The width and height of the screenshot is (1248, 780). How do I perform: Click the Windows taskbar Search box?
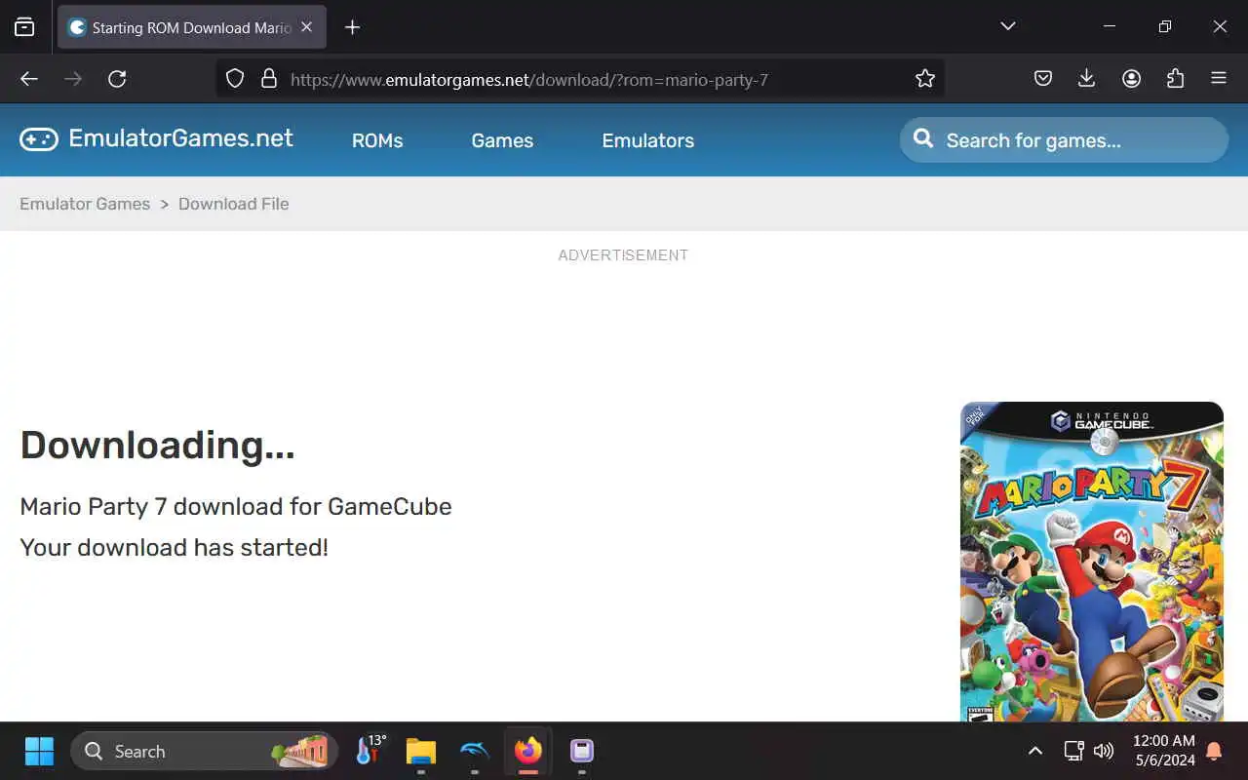point(205,751)
